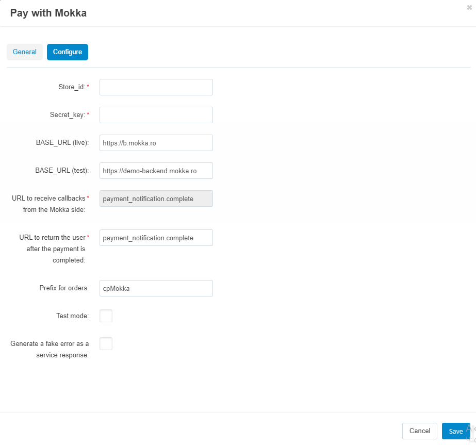
Task: Focus the Prefix for orders field
Action: [156, 288]
